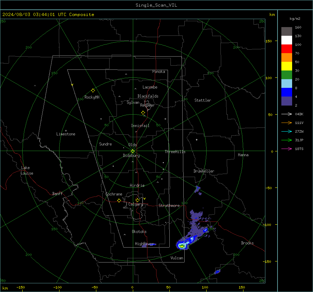Click the Blackfalds label
This screenshot has width=313, height=292.
coord(148,96)
